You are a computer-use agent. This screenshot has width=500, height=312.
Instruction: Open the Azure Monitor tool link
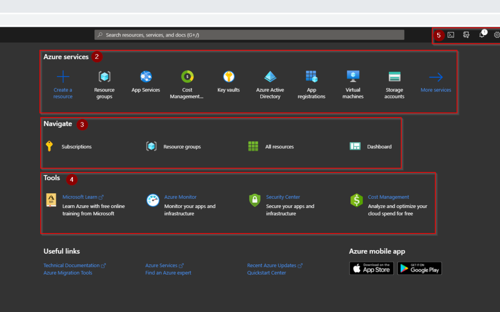(180, 197)
